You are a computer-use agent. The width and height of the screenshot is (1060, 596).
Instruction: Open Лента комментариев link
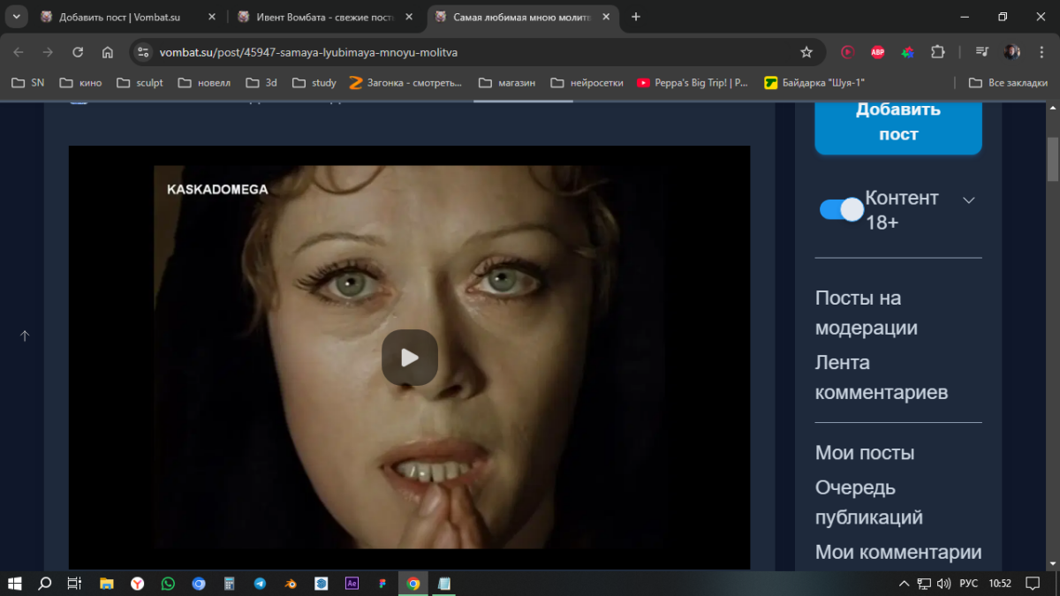882,377
